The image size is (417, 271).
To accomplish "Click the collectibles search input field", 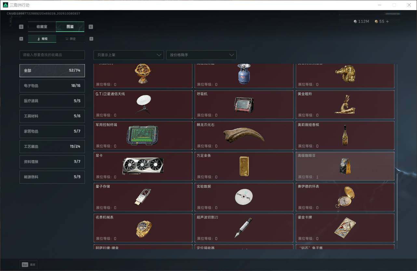I will (52, 55).
